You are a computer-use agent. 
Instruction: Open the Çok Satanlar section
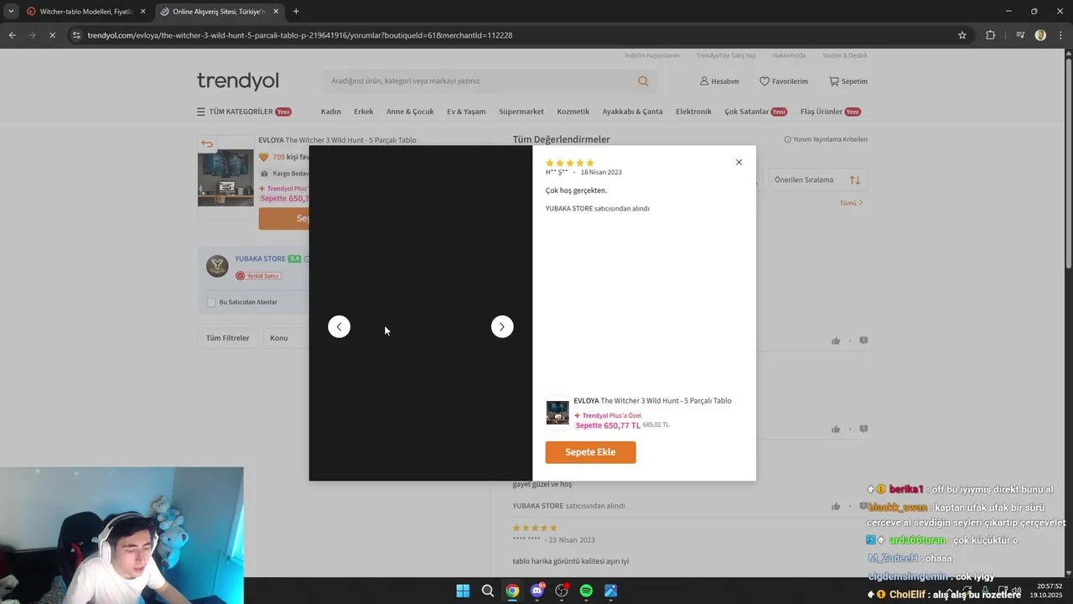(x=755, y=112)
